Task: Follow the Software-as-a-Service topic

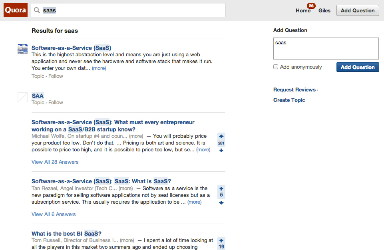Action: pos(56,76)
